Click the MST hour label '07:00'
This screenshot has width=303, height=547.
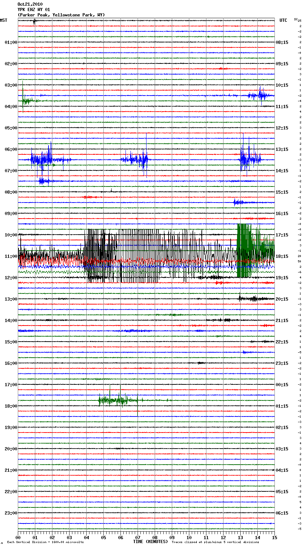point(11,171)
